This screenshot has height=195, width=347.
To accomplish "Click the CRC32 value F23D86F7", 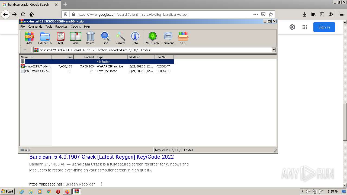I will click(163, 66).
